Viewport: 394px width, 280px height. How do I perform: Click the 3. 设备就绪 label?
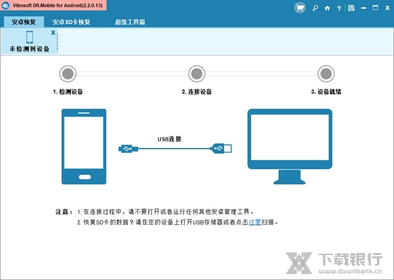(326, 91)
